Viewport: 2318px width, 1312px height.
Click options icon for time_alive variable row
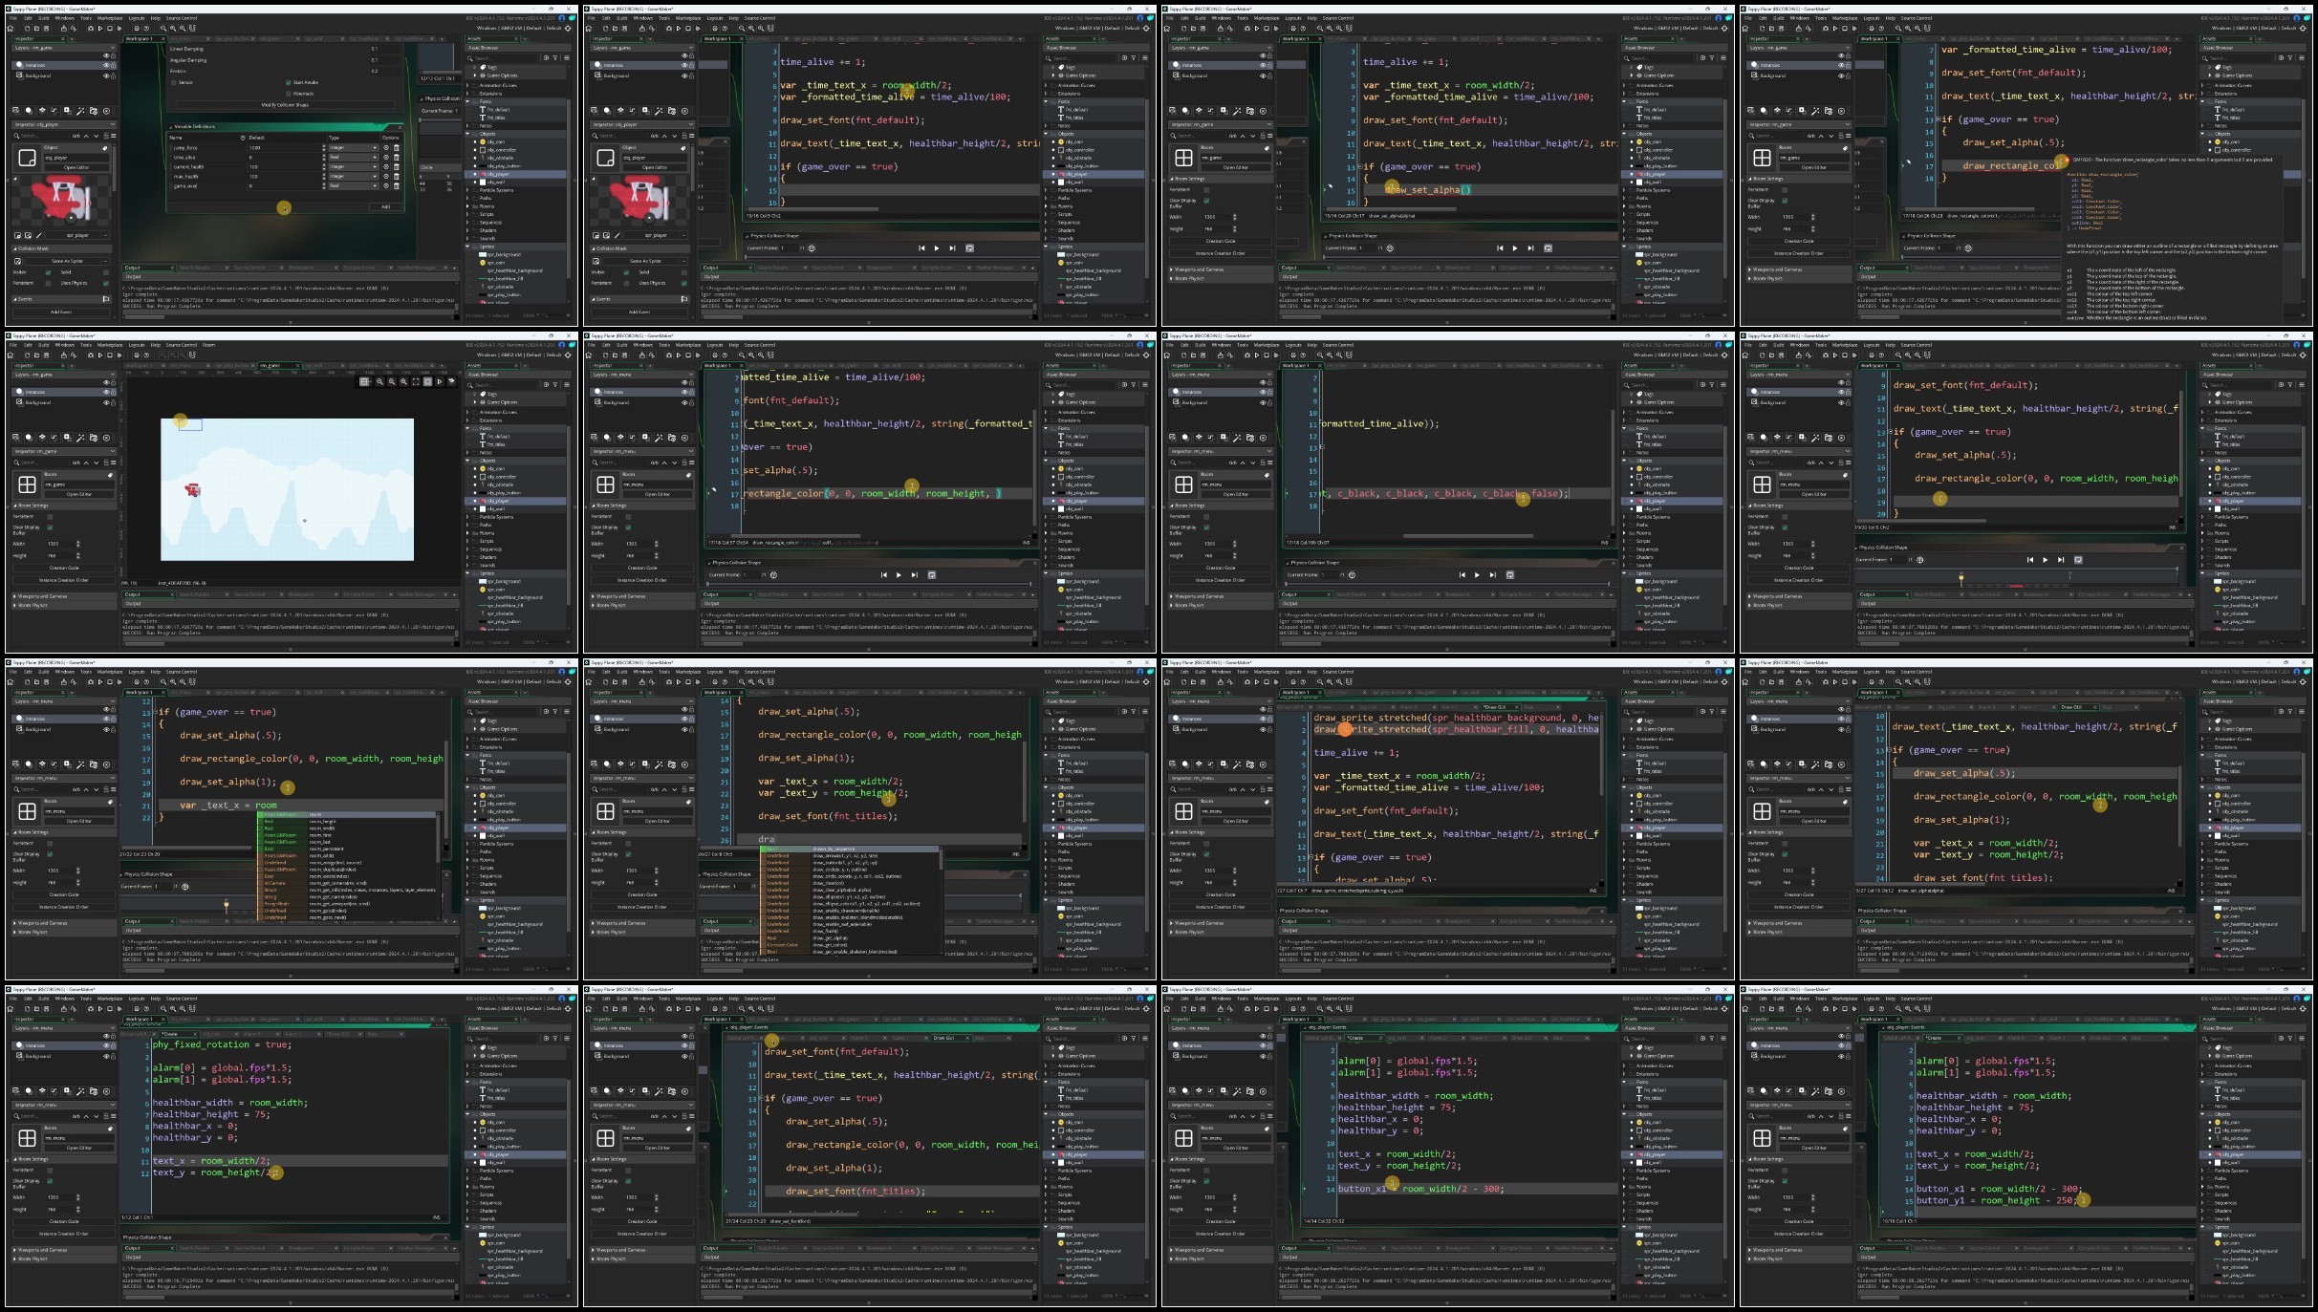coord(386,158)
